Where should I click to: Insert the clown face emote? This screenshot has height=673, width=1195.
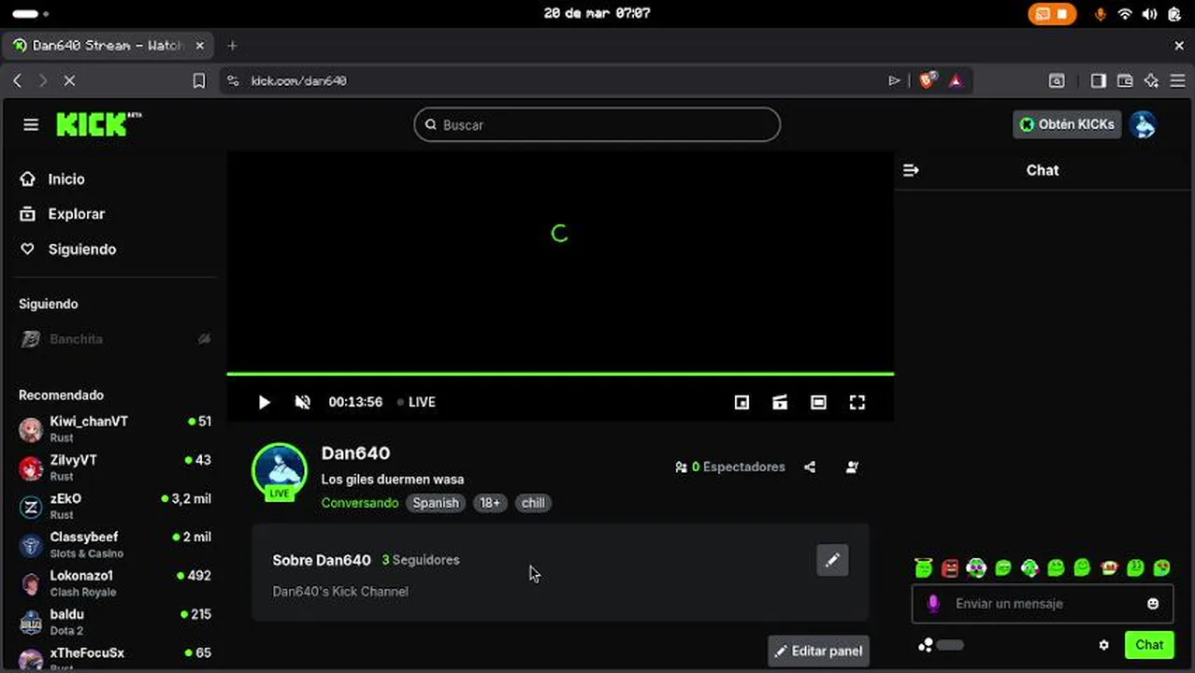coord(976,566)
